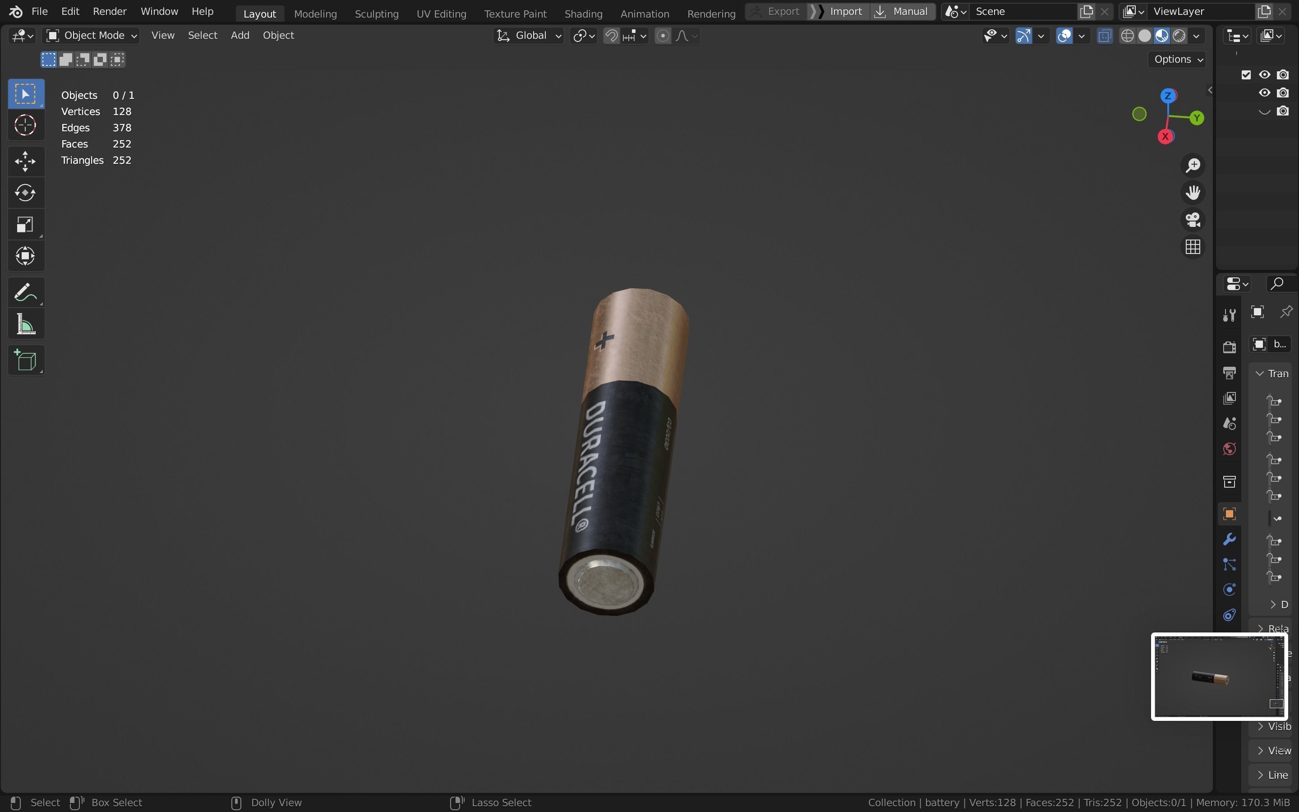The height and width of the screenshot is (812, 1299).
Task: Open the pivot point dropdown
Action: [584, 36]
